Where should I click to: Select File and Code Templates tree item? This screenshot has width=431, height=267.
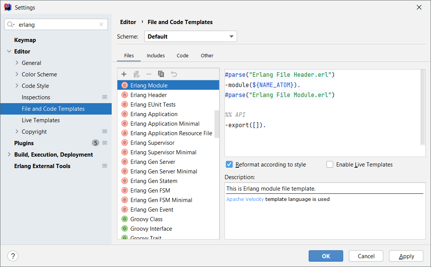56,108
